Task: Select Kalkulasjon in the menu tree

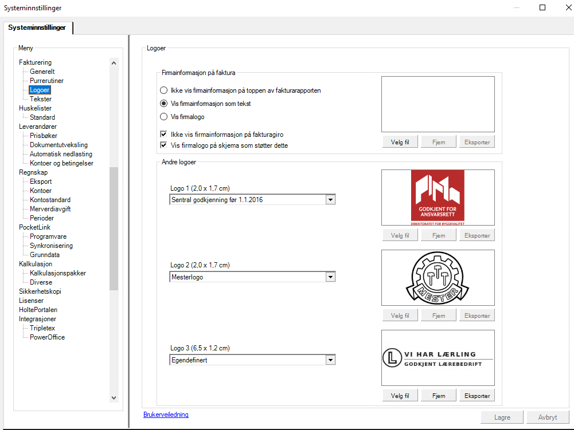Action: point(36,263)
